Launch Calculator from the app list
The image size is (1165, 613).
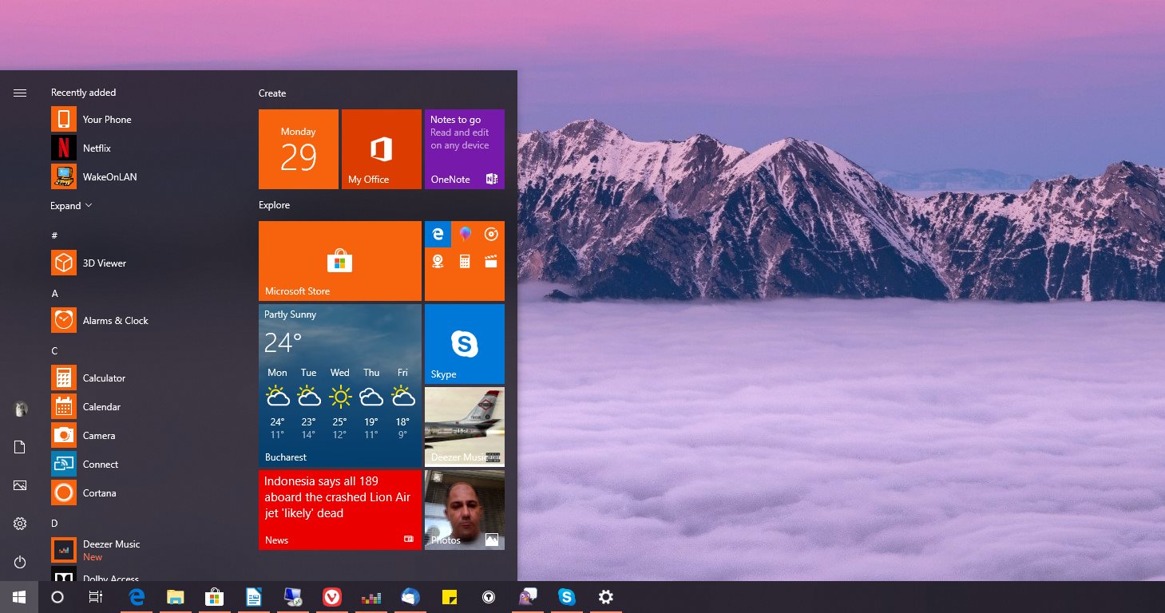142,378
